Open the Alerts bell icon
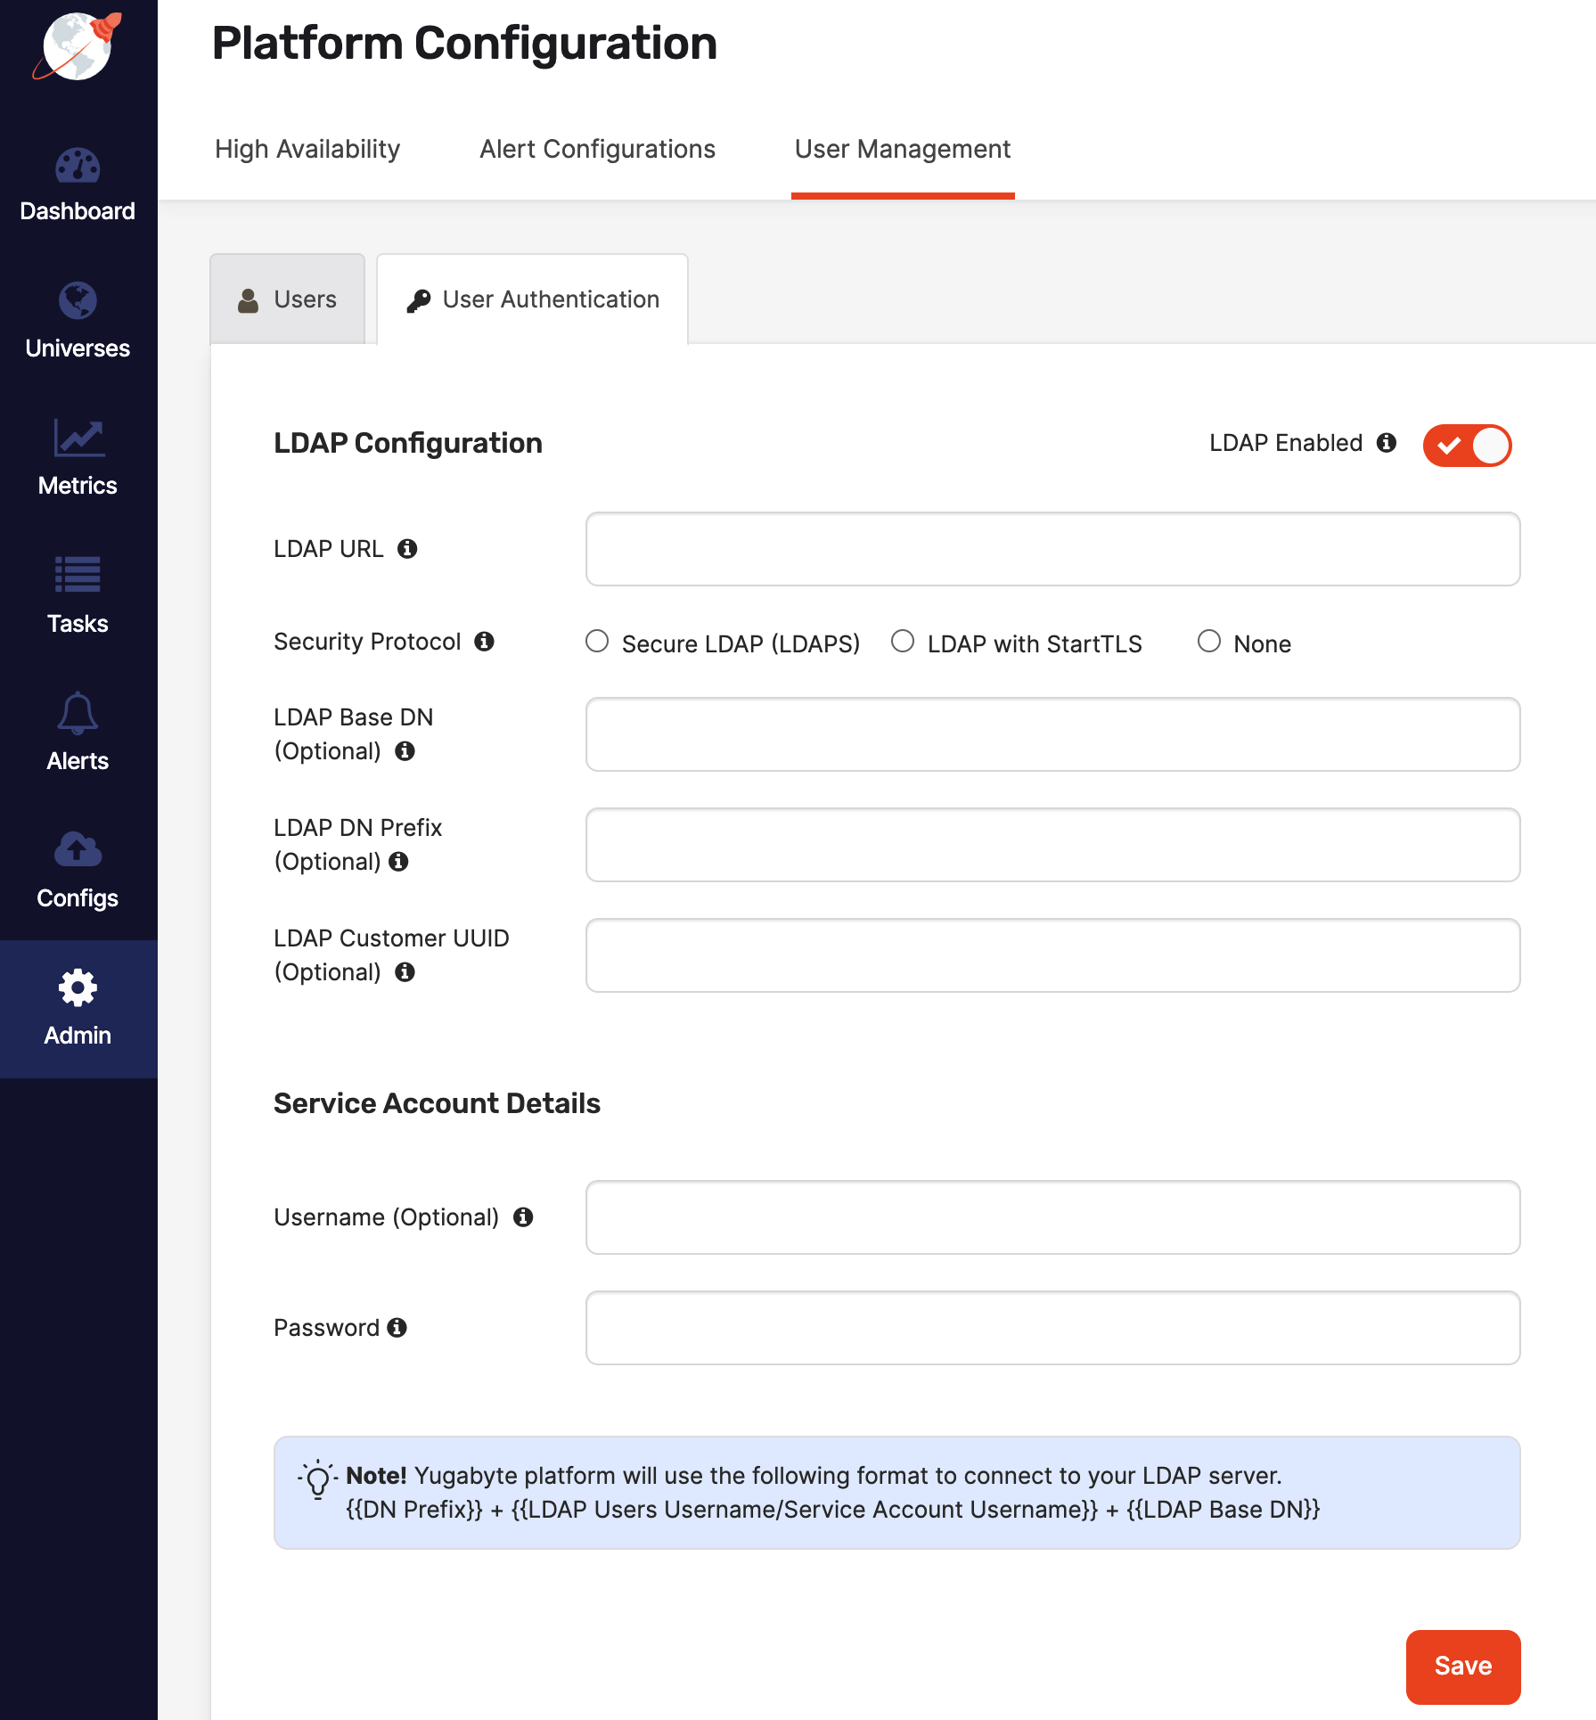 (x=78, y=713)
